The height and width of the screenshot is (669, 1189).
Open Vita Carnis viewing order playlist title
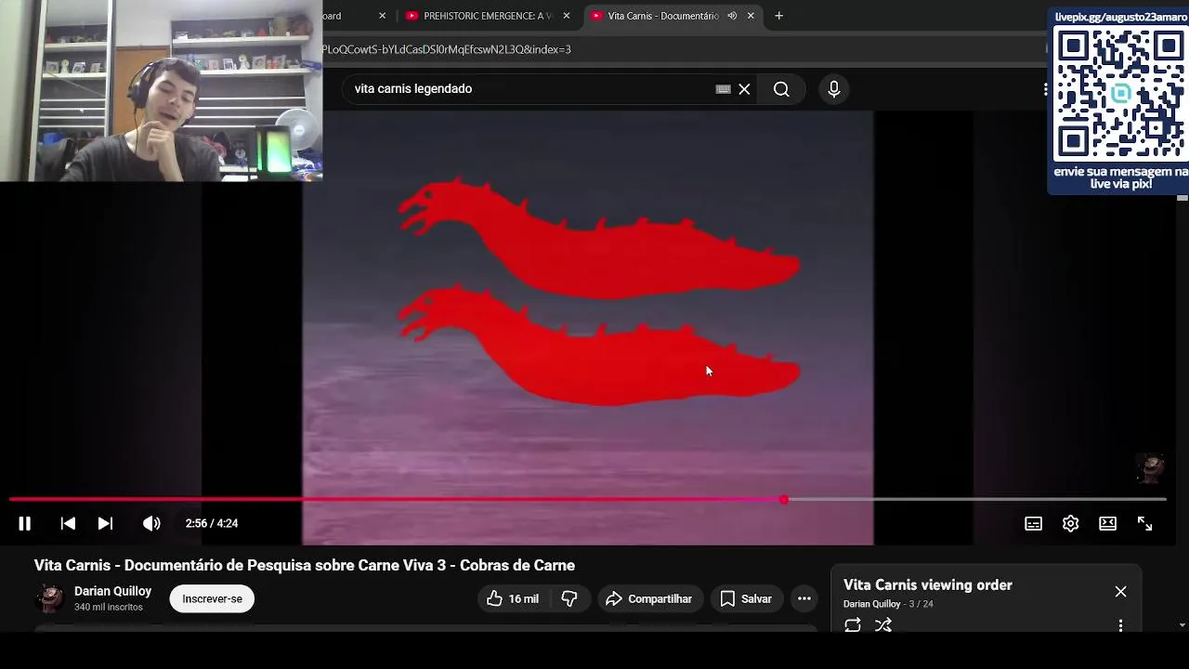[928, 585]
